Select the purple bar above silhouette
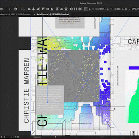The image size is (139, 139). tap(134, 68)
